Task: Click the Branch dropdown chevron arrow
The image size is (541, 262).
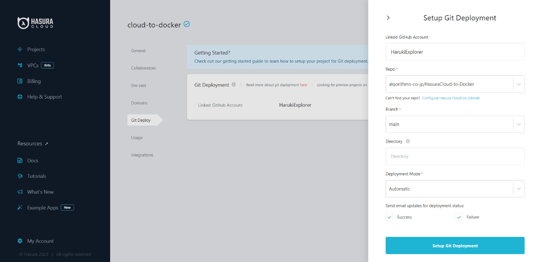Action: [x=519, y=124]
